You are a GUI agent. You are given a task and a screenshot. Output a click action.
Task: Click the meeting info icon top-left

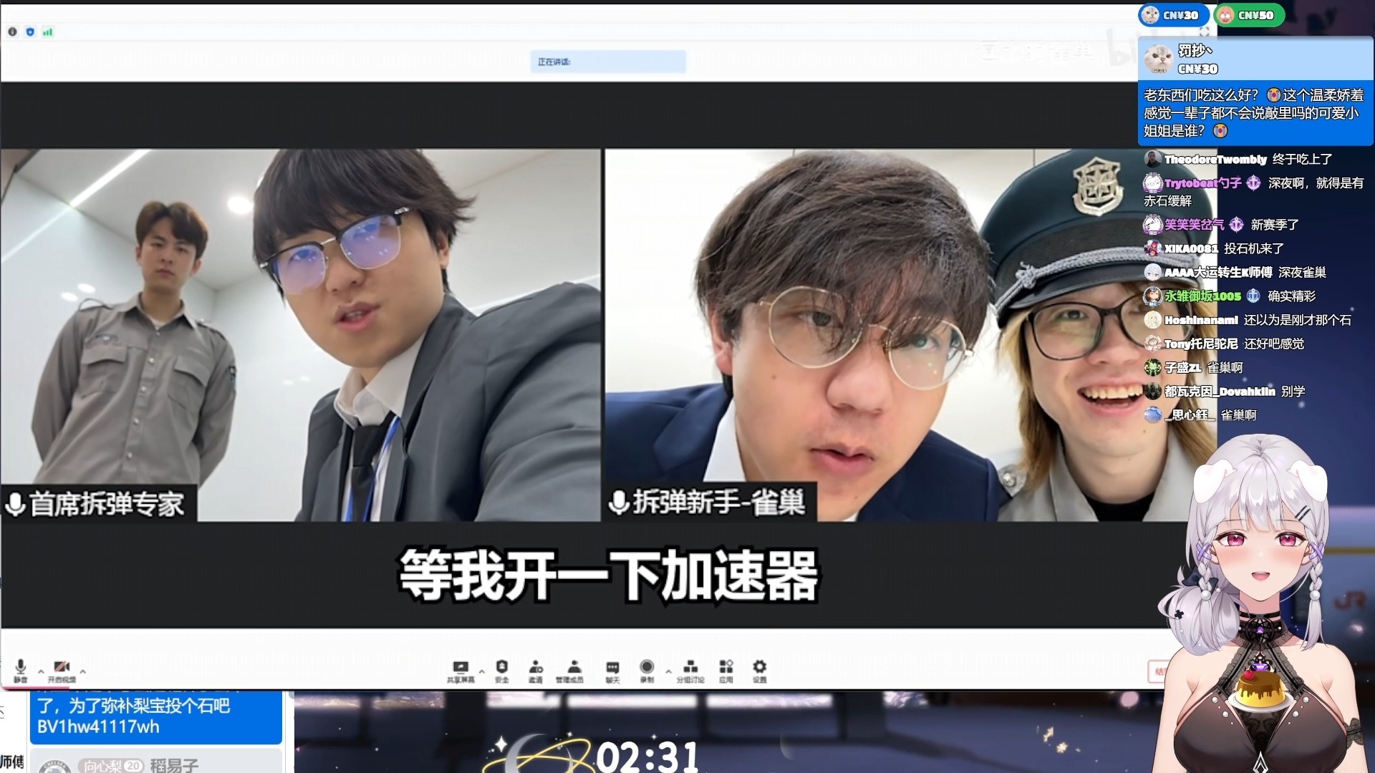click(x=12, y=31)
